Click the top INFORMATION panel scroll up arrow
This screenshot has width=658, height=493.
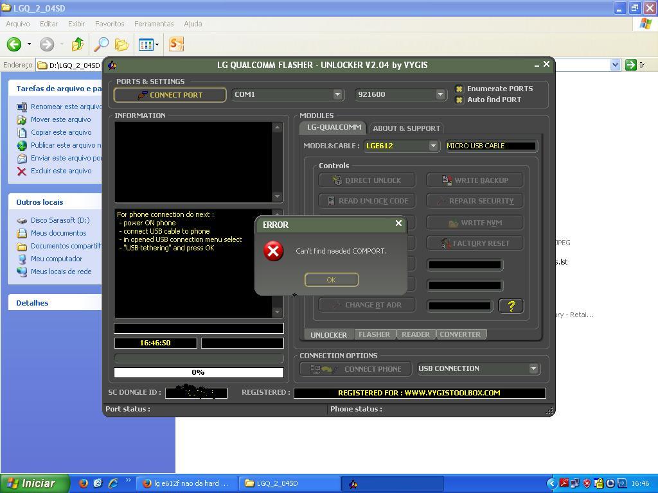point(277,128)
